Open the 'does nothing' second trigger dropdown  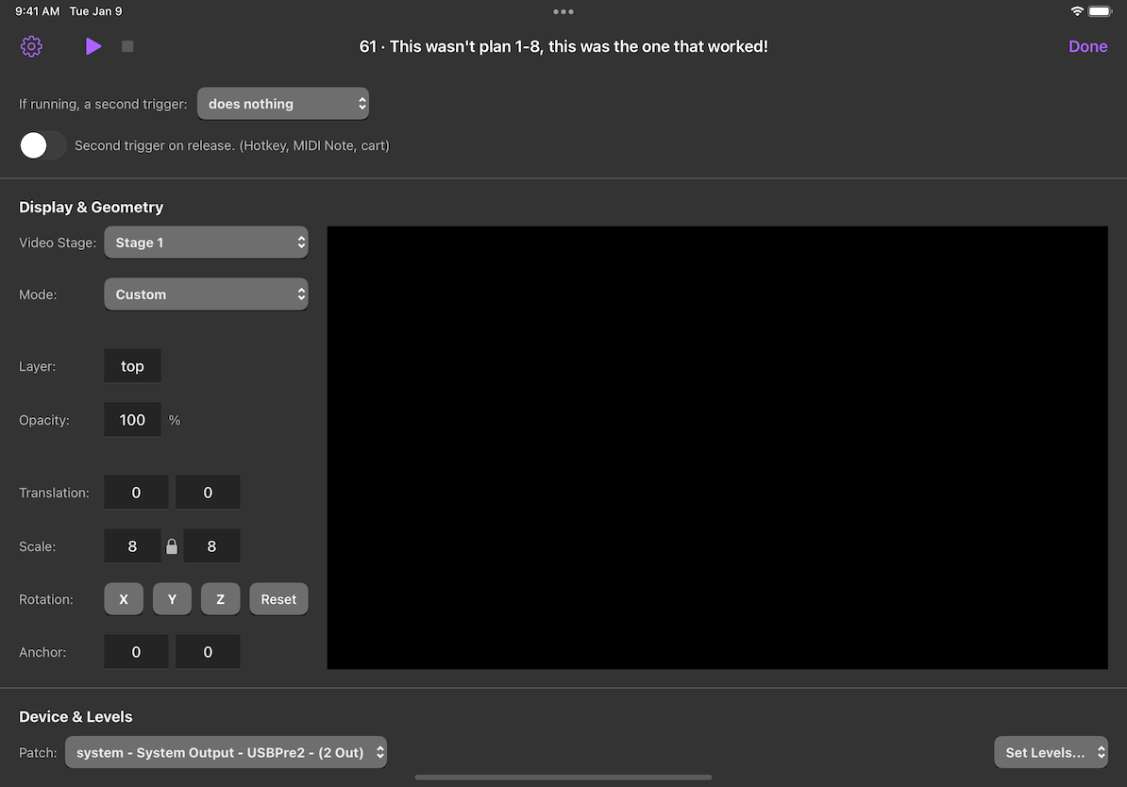click(282, 103)
